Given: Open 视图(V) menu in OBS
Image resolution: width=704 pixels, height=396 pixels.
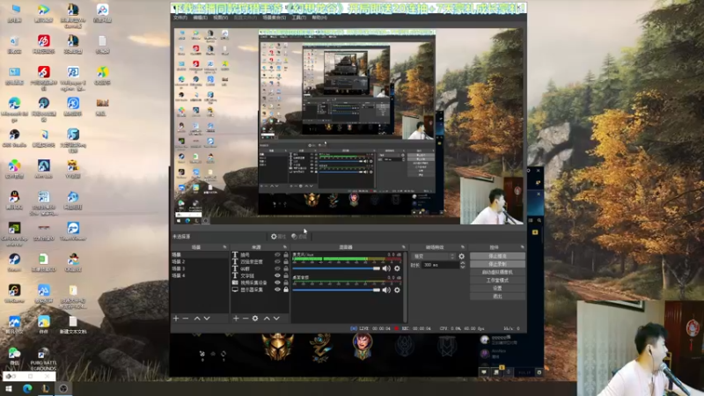Looking at the screenshot, I should [x=221, y=18].
